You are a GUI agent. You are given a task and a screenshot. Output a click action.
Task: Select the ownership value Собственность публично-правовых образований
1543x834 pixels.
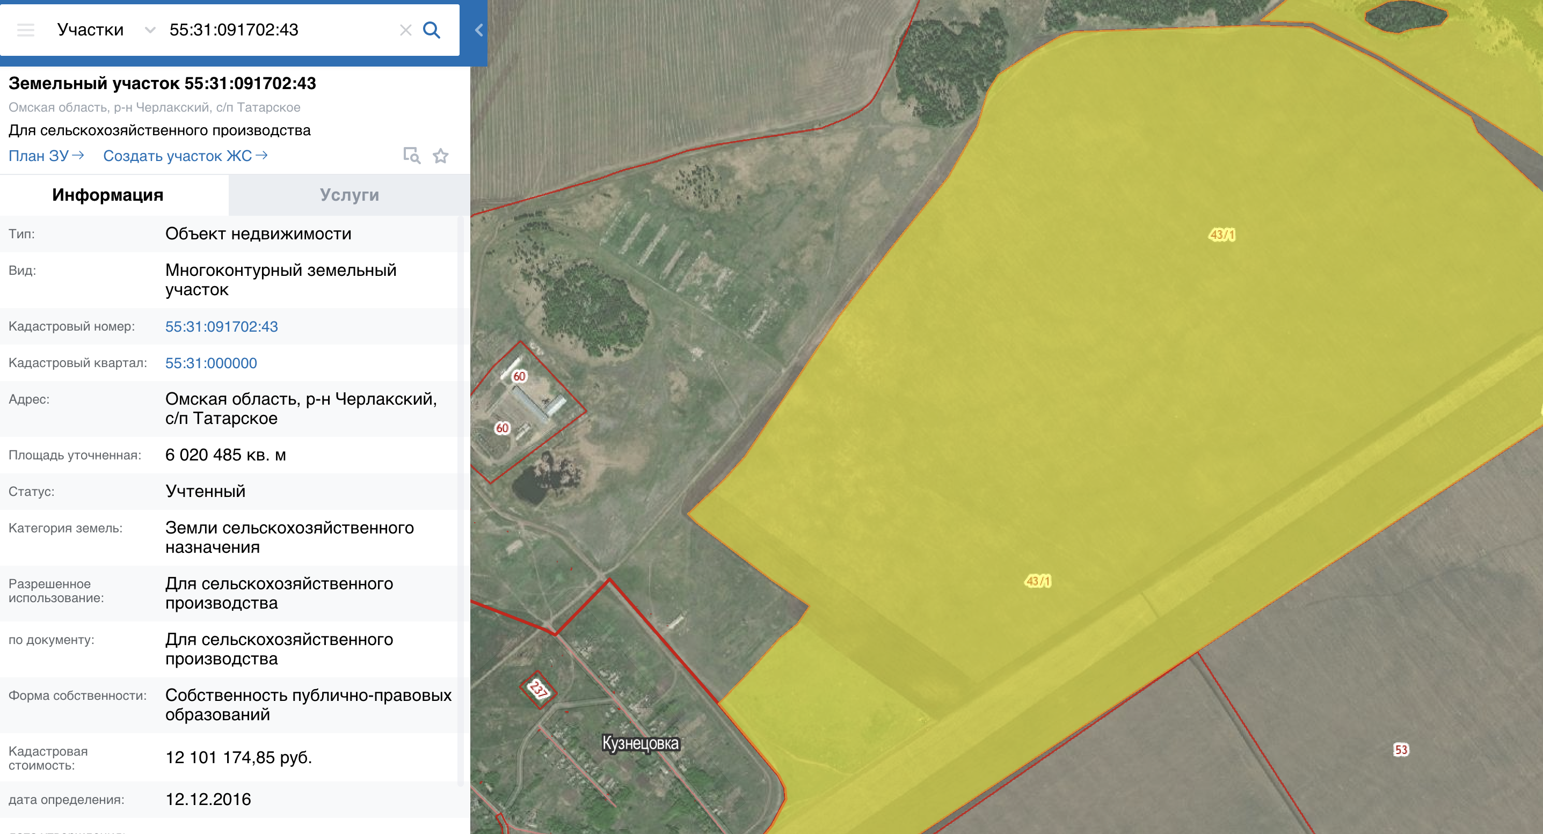coord(309,705)
